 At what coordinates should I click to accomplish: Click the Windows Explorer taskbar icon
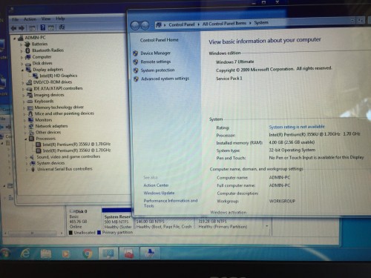46,254
